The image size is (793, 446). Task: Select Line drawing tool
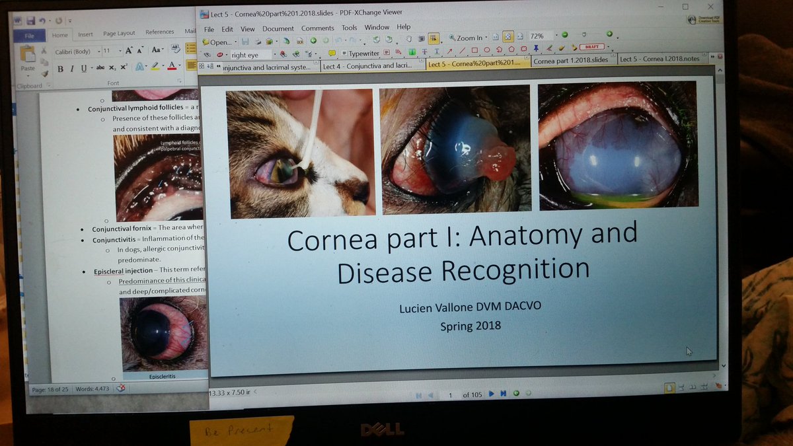pyautogui.click(x=462, y=50)
